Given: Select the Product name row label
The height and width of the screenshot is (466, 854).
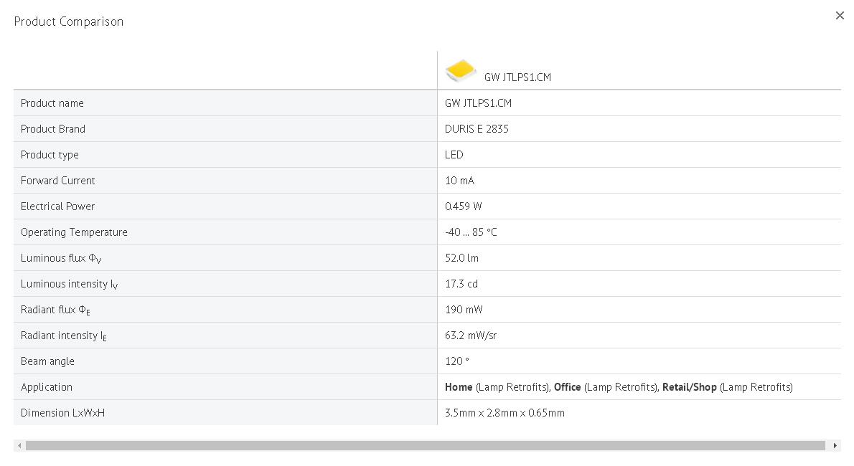Looking at the screenshot, I should (x=52, y=103).
